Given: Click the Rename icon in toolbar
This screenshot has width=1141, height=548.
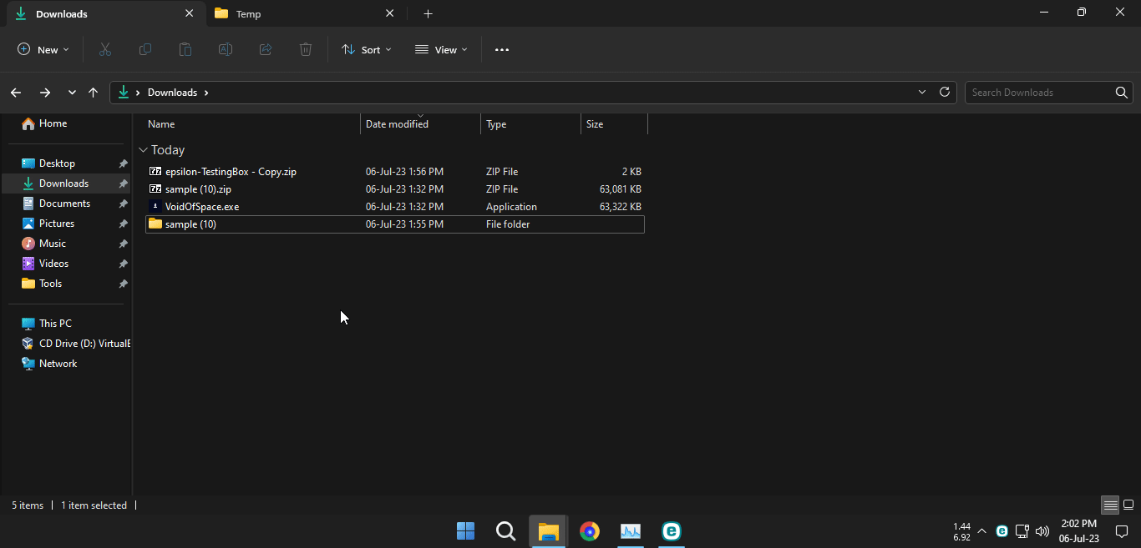Looking at the screenshot, I should coord(226,50).
